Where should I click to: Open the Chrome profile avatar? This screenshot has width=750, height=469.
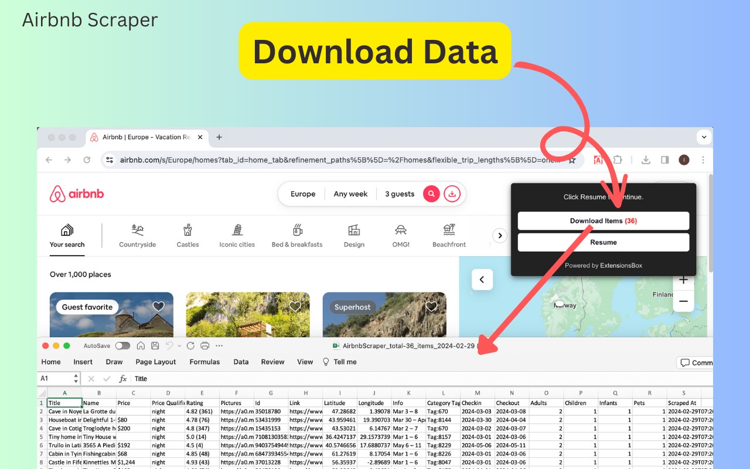(684, 160)
